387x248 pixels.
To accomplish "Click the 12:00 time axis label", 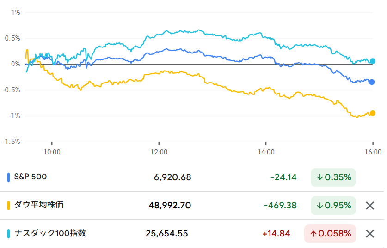I will click(159, 151).
